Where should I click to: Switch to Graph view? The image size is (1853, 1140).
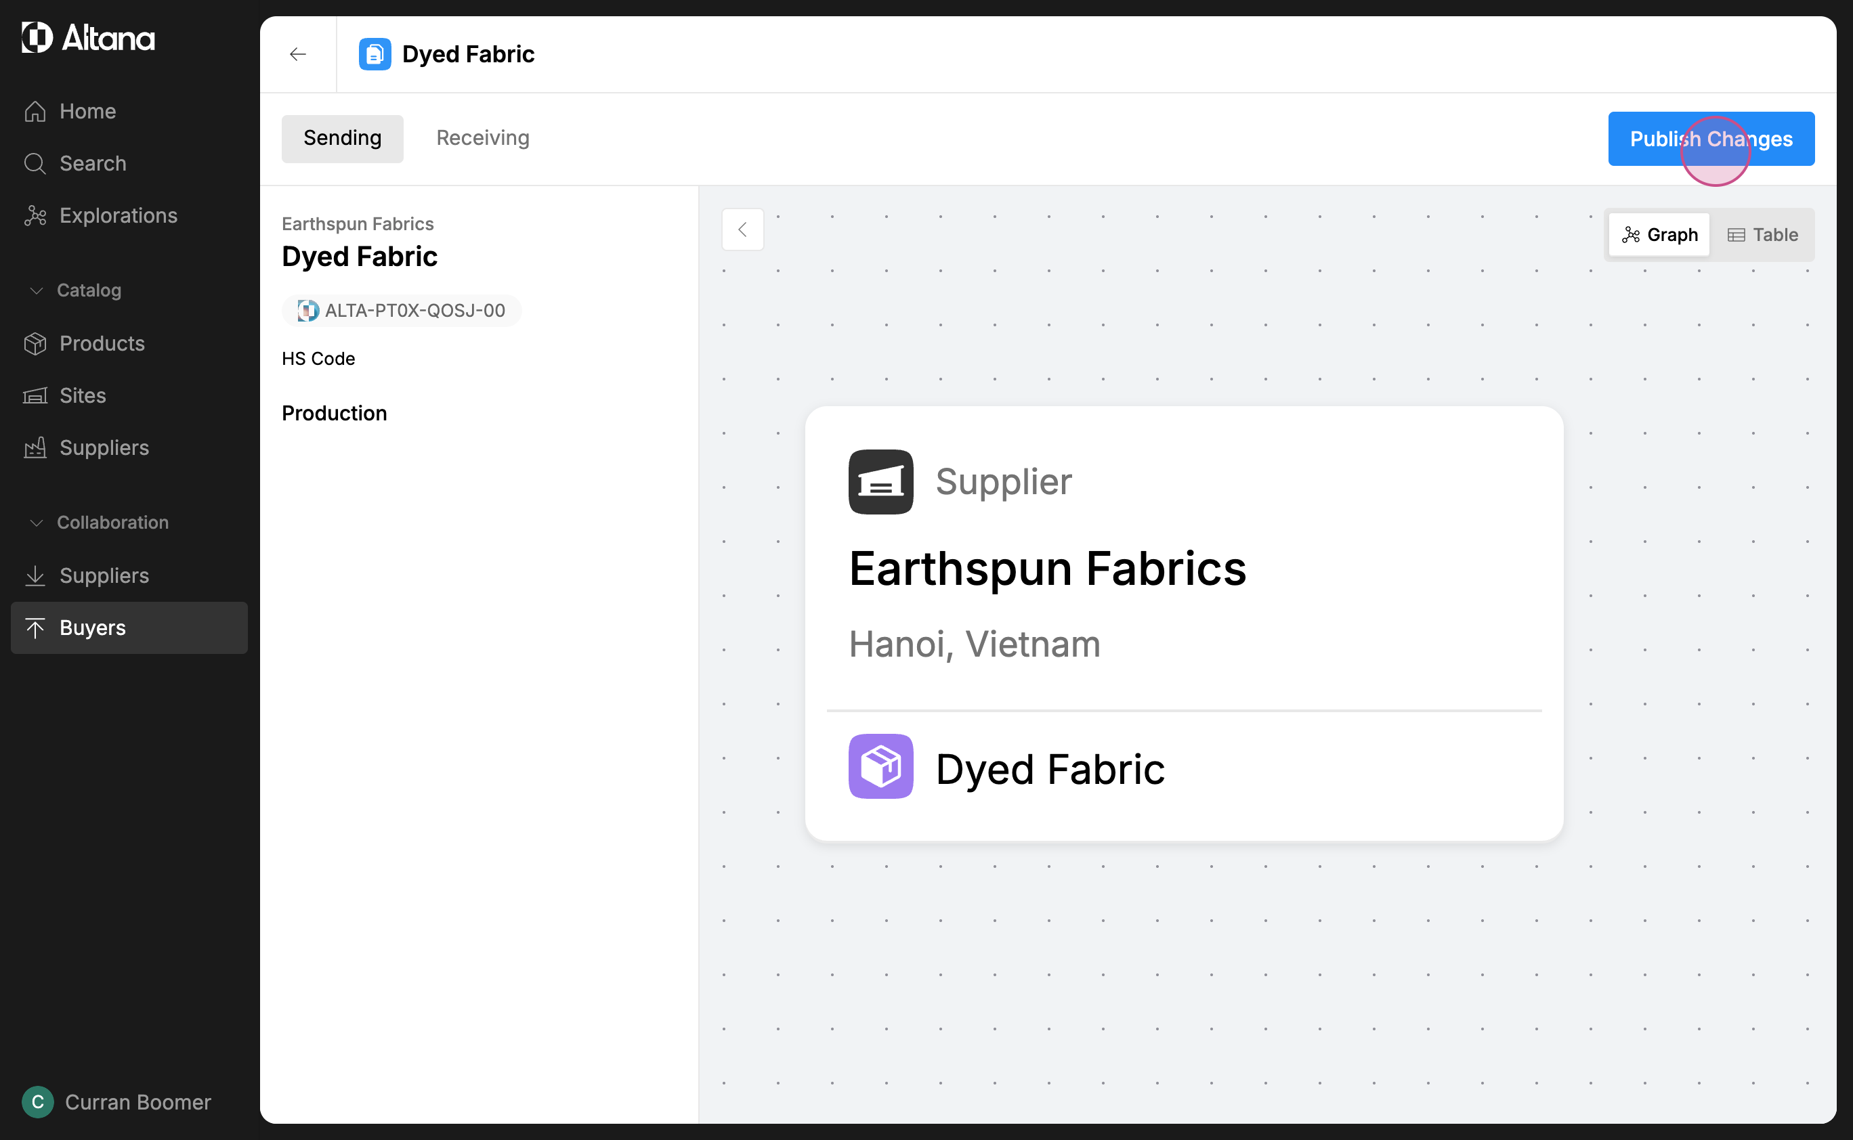click(x=1659, y=234)
